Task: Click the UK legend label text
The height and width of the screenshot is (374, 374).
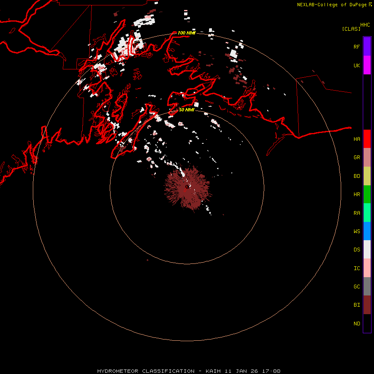Action: coord(357,65)
